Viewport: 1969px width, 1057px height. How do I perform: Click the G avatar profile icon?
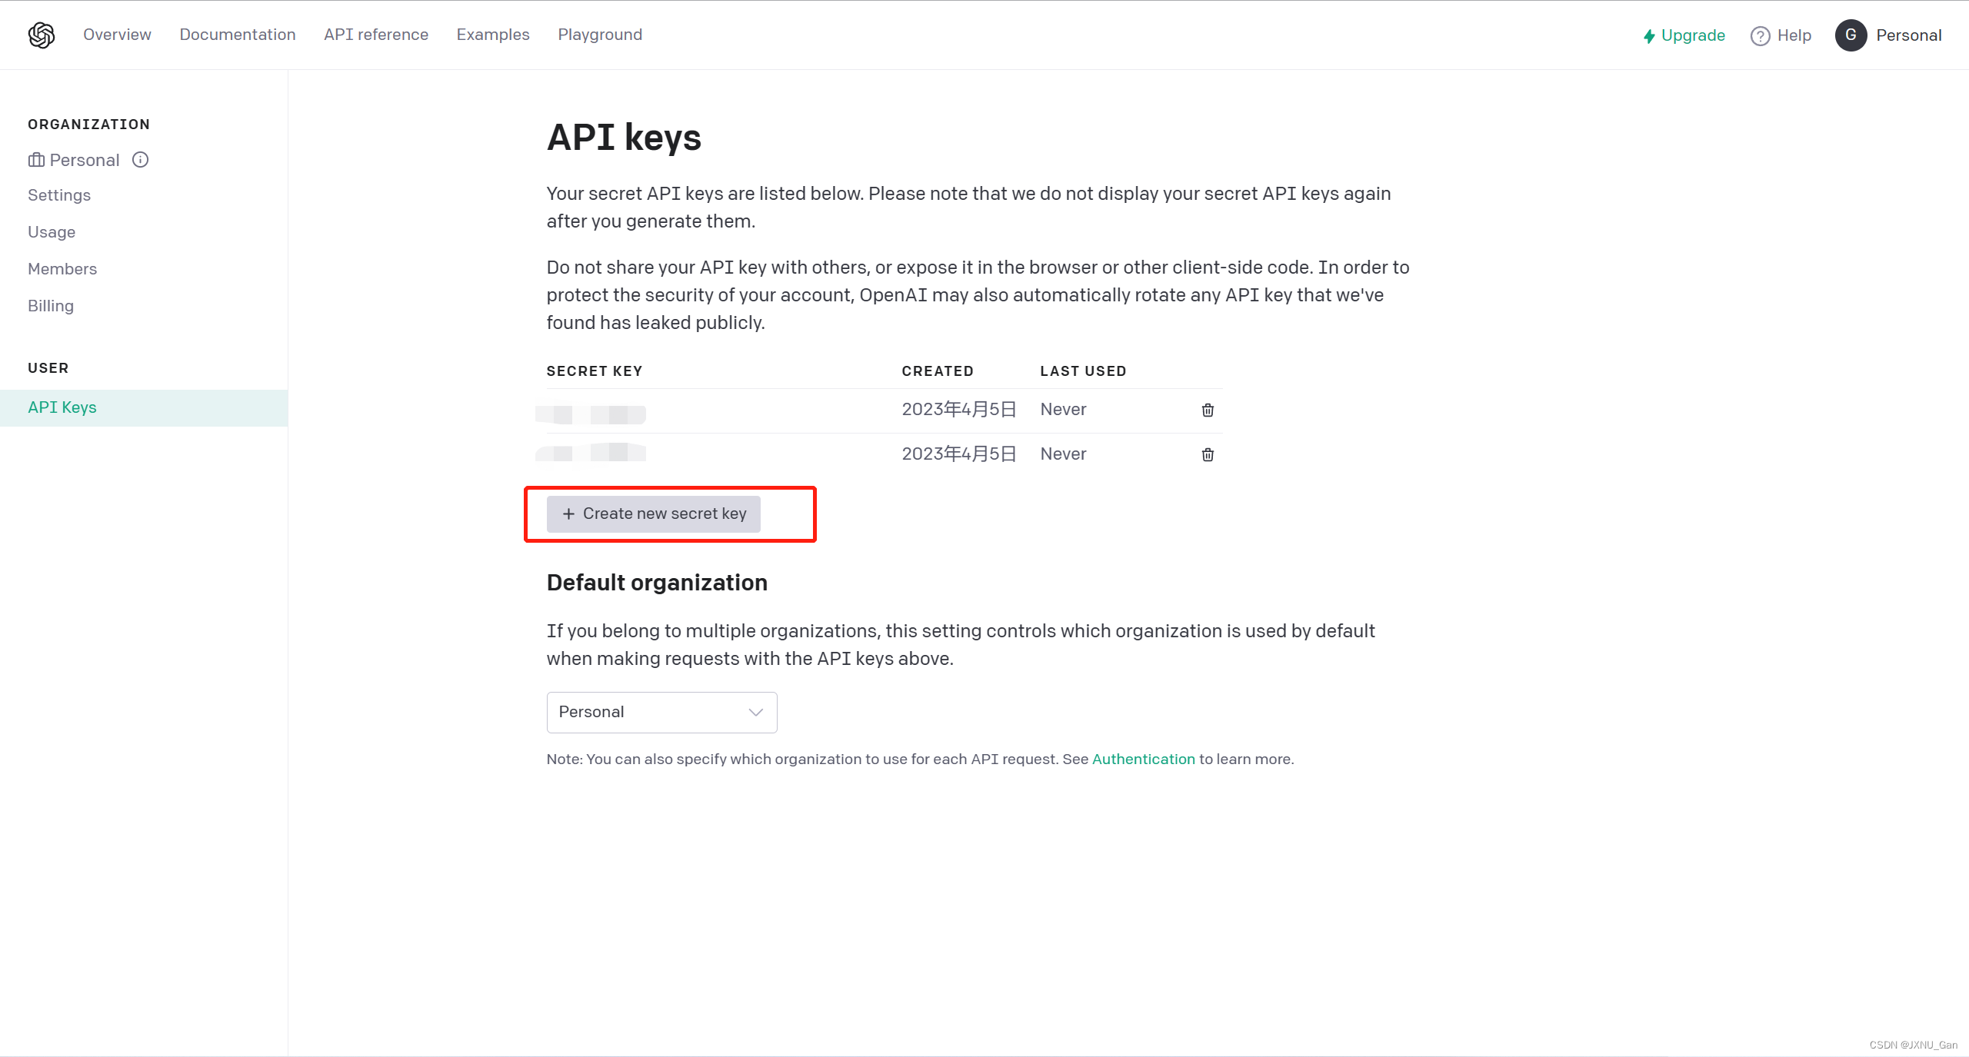pyautogui.click(x=1851, y=35)
